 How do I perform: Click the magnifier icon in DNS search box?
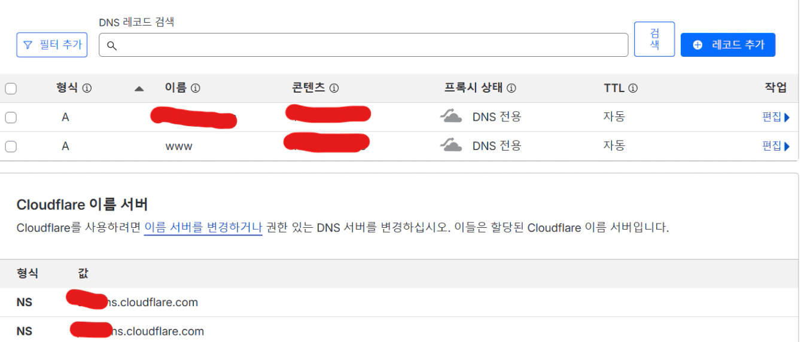point(112,45)
